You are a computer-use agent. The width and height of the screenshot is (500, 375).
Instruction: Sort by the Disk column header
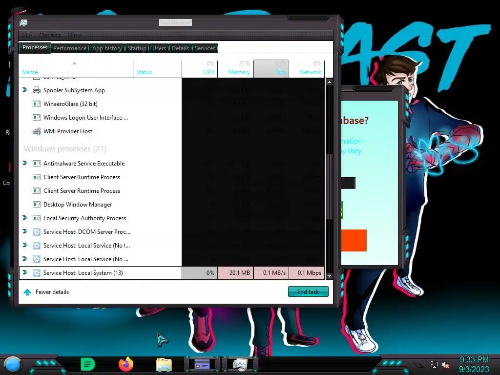[271, 69]
